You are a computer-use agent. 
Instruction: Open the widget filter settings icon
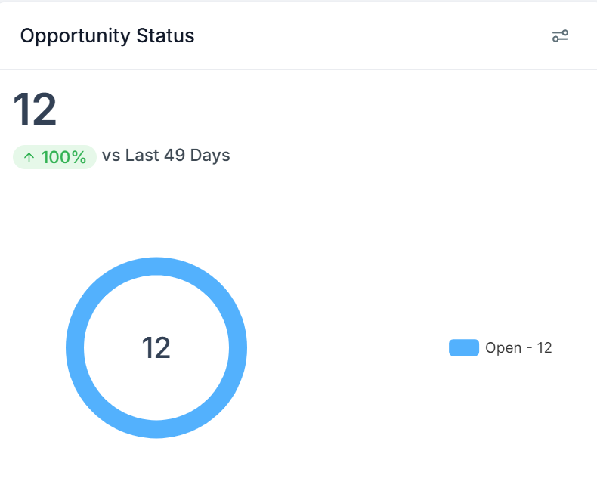[x=560, y=36]
